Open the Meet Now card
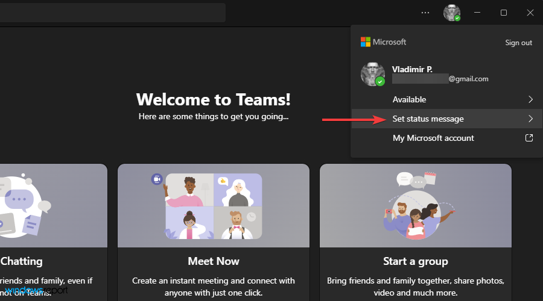Image resolution: width=543 pixels, height=301 pixels. [214, 232]
